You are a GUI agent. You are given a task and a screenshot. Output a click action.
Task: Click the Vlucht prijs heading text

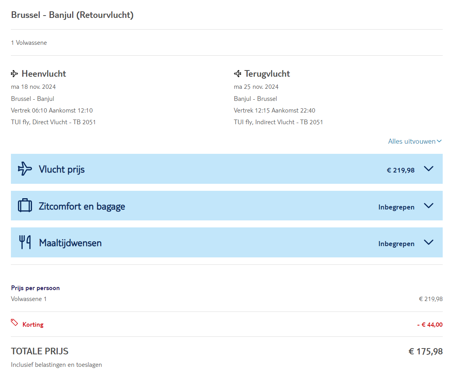62,169
